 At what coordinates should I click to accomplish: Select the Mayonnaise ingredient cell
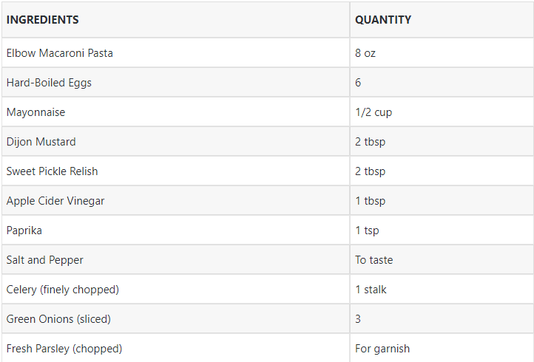pos(36,112)
